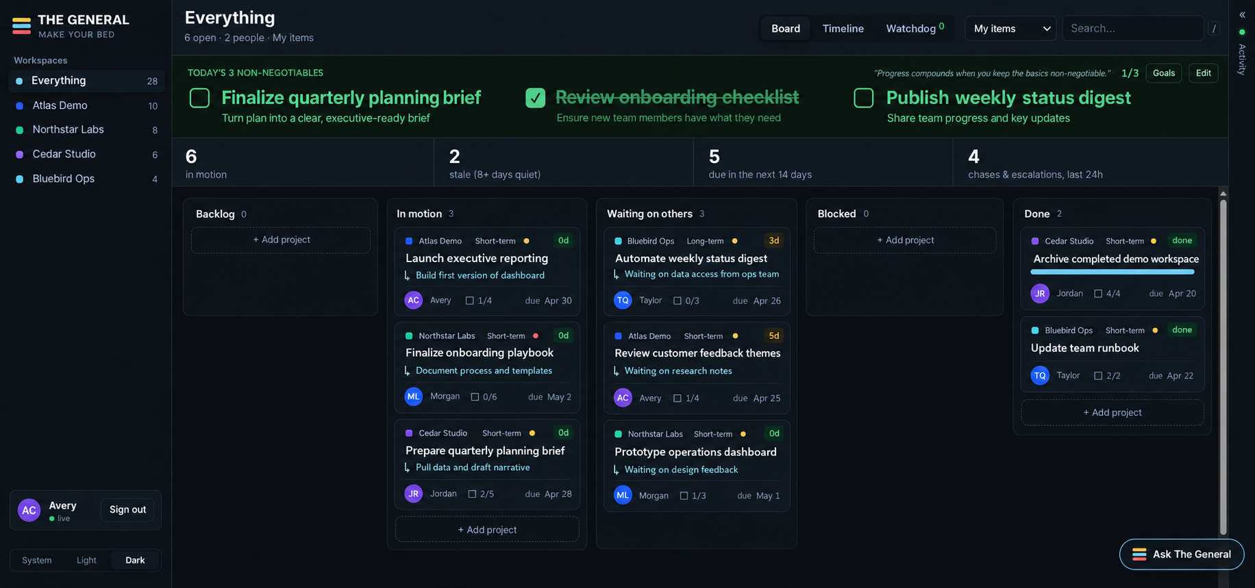Check the Finalize quarterly planning brief checkbox
The image size is (1255, 588).
(199, 98)
